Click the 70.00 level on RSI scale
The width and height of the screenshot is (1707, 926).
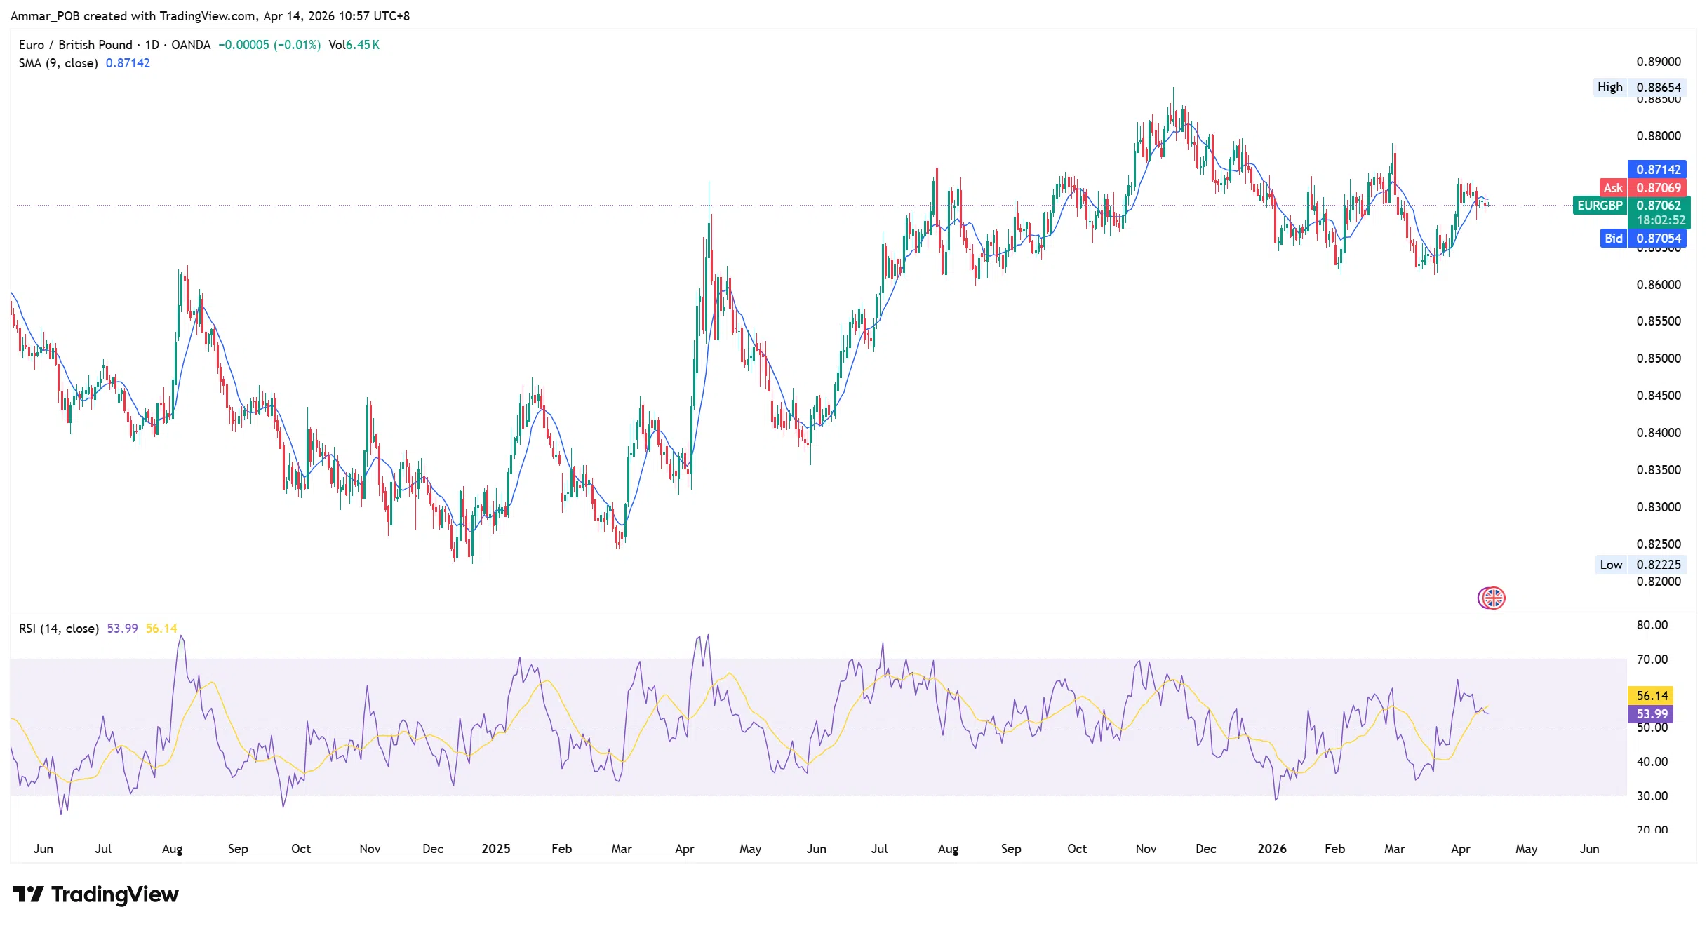tap(1652, 659)
